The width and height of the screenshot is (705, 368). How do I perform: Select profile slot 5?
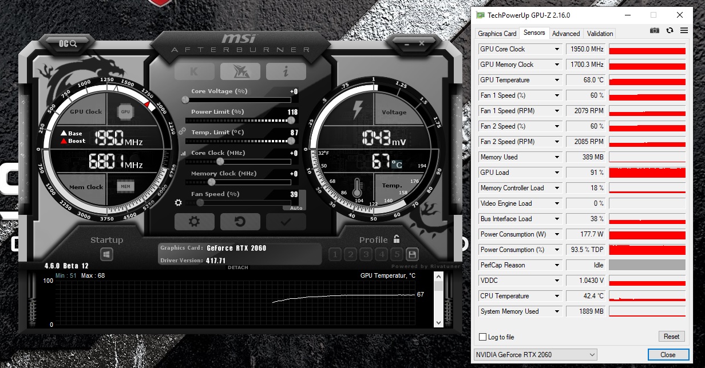point(397,254)
